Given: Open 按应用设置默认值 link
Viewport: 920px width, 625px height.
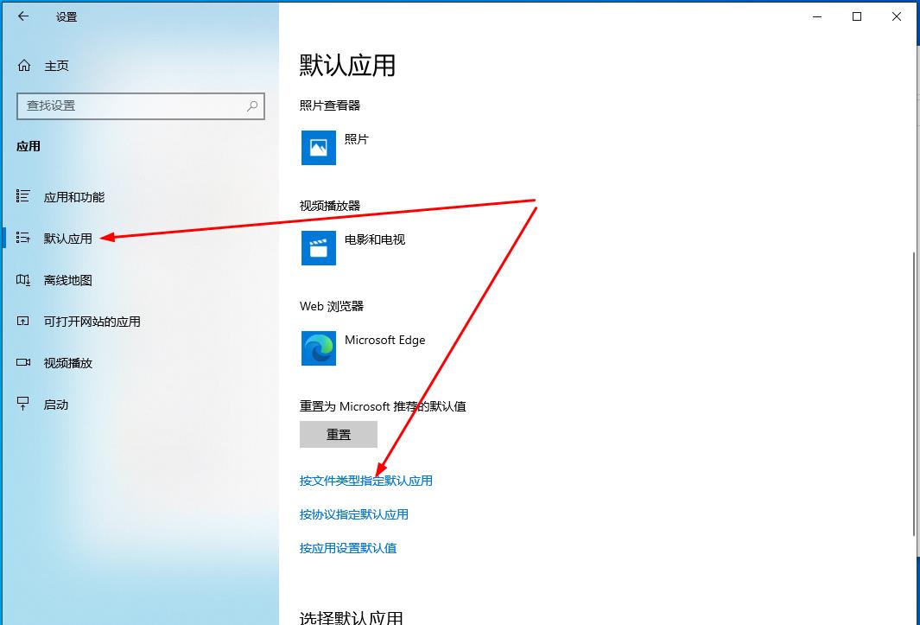Looking at the screenshot, I should tap(347, 548).
